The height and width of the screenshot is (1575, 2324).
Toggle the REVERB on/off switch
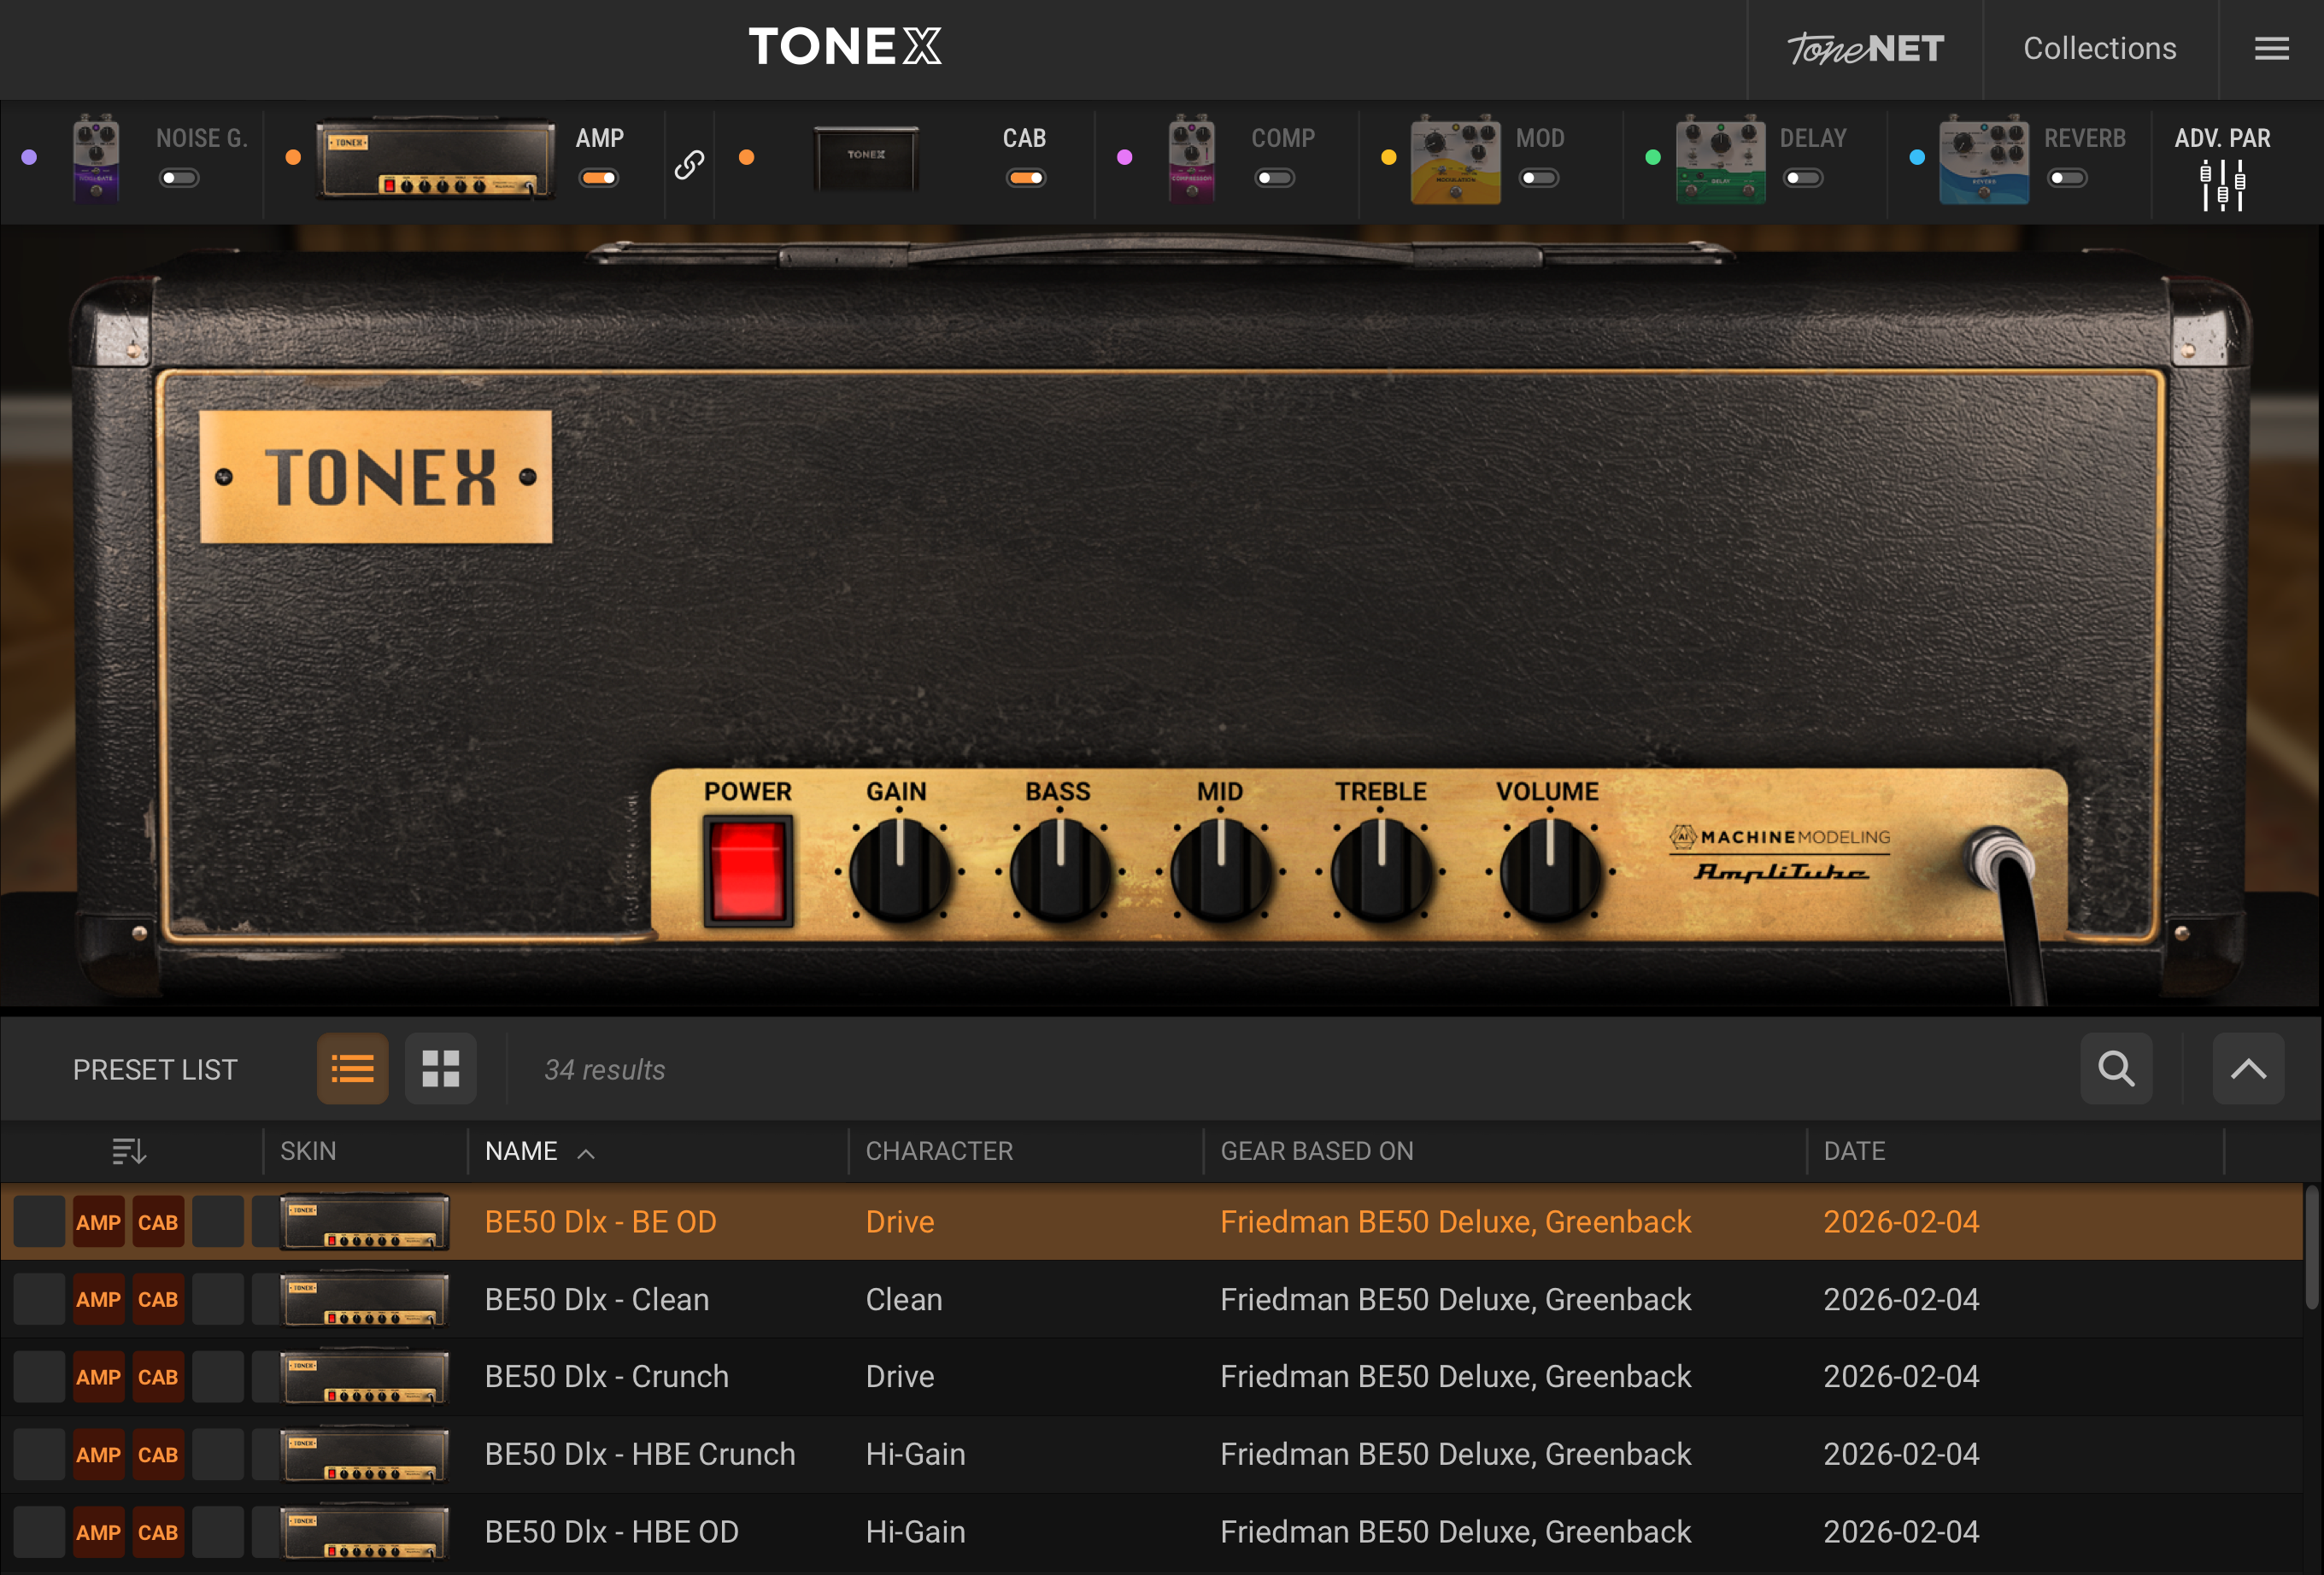pos(2068,178)
